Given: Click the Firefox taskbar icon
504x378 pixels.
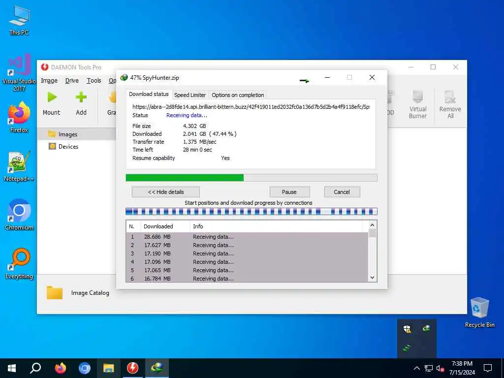Looking at the screenshot, I should click(60, 368).
